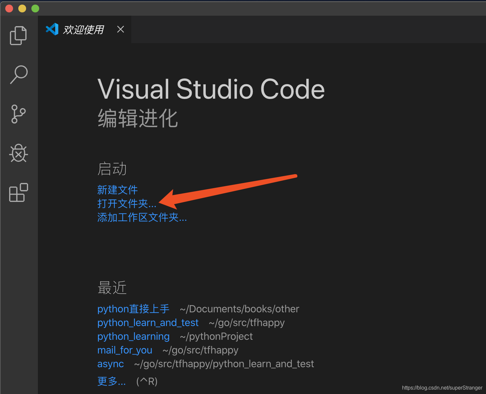
Task: Click the red close window button
Action: pos(9,8)
